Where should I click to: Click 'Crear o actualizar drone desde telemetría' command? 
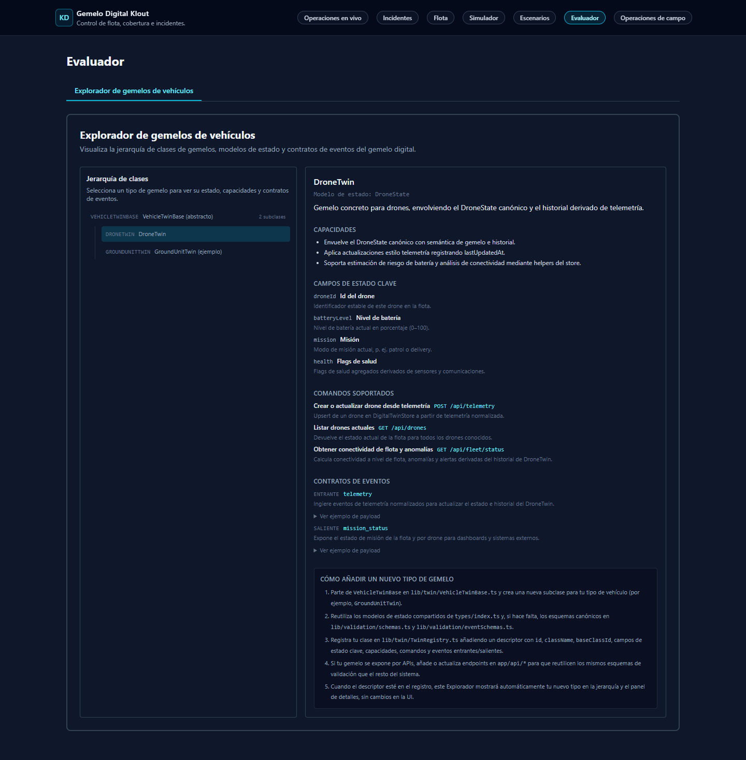coord(372,406)
